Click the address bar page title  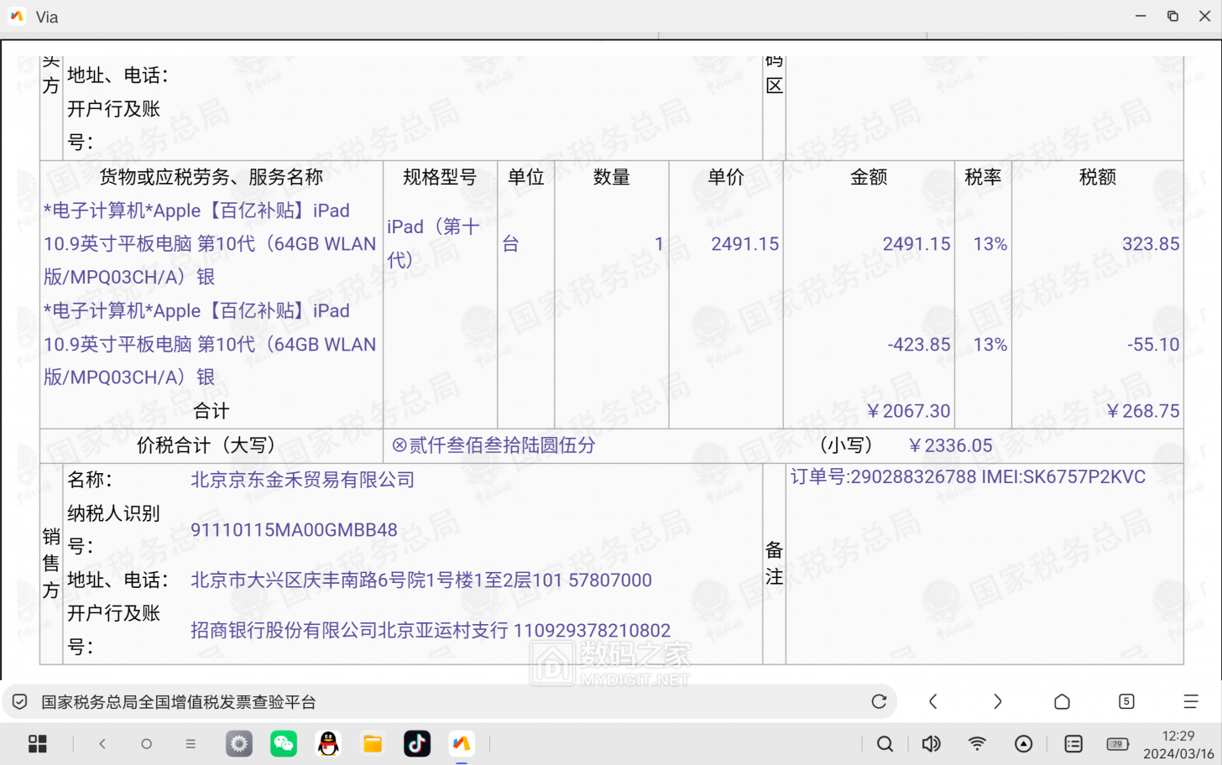coord(179,702)
